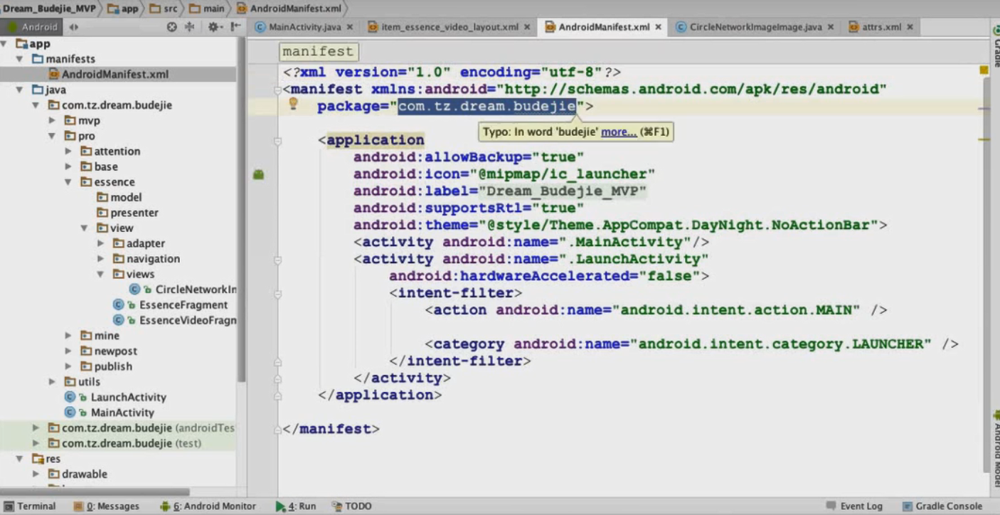1000x515 pixels.
Task: Collapse the essence package
Action: 68,182
